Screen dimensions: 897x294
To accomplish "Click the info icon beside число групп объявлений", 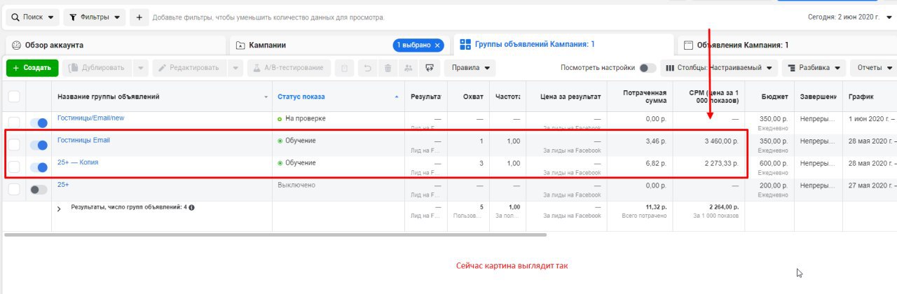I will point(191,208).
